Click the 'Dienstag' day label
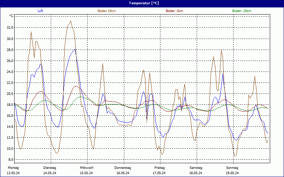This screenshot has width=284, height=177. click(50, 168)
